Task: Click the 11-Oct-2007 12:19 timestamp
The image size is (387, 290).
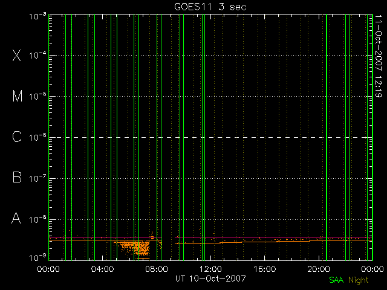Action: pos(378,56)
